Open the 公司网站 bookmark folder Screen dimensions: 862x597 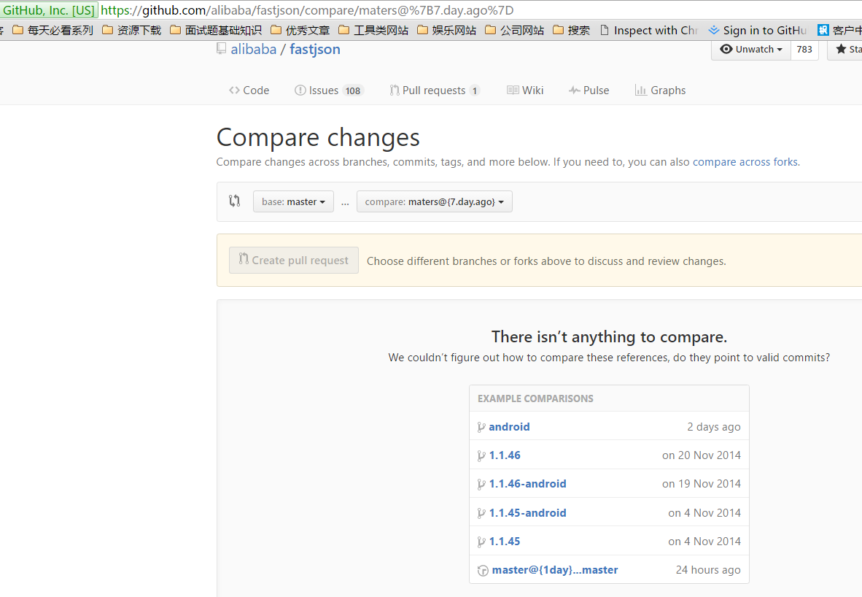[515, 30]
